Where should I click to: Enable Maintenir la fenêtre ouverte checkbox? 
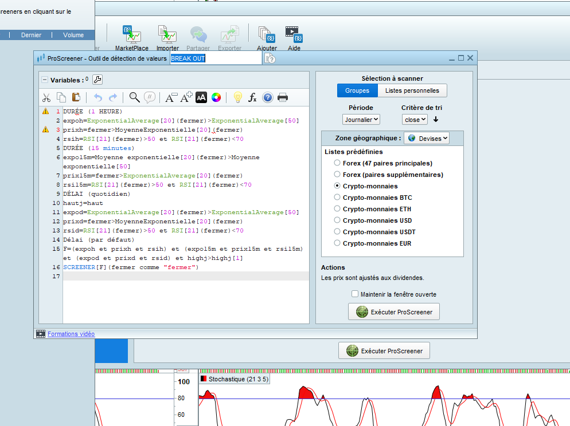coord(356,294)
